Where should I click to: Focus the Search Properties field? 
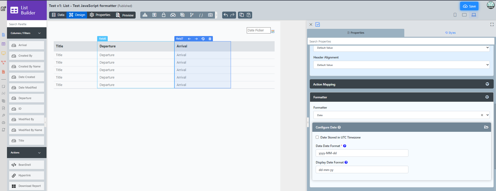coord(401,41)
